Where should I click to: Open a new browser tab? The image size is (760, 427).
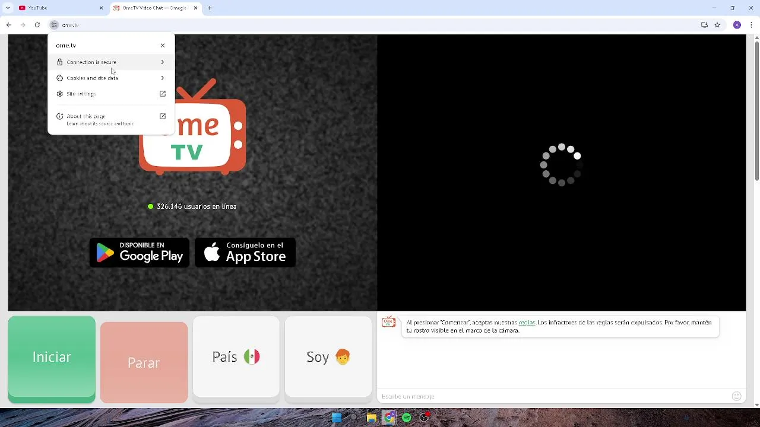pos(210,8)
